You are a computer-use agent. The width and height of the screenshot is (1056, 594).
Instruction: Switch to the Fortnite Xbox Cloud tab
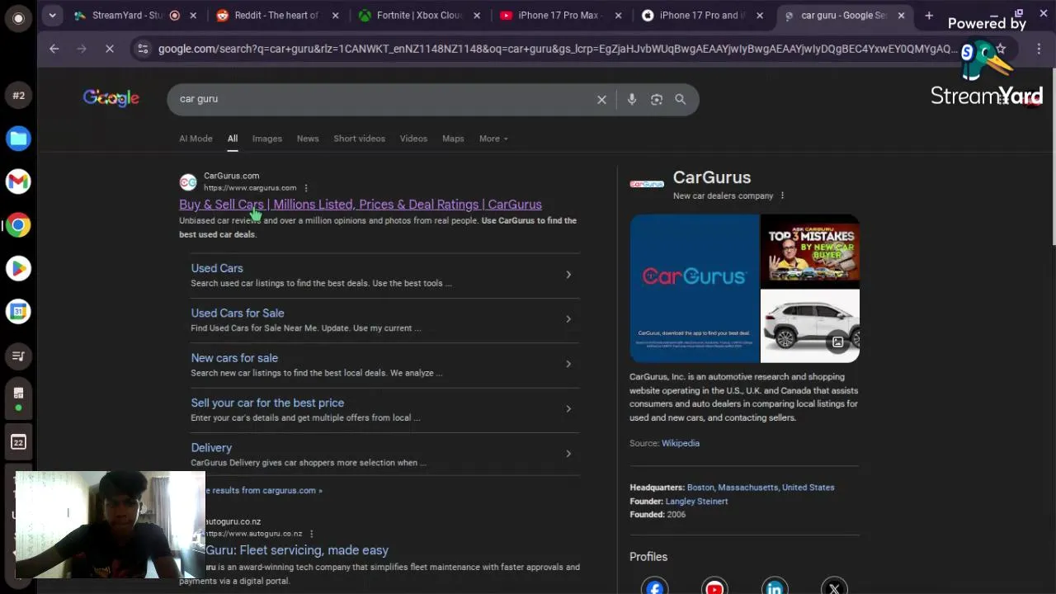coord(419,15)
